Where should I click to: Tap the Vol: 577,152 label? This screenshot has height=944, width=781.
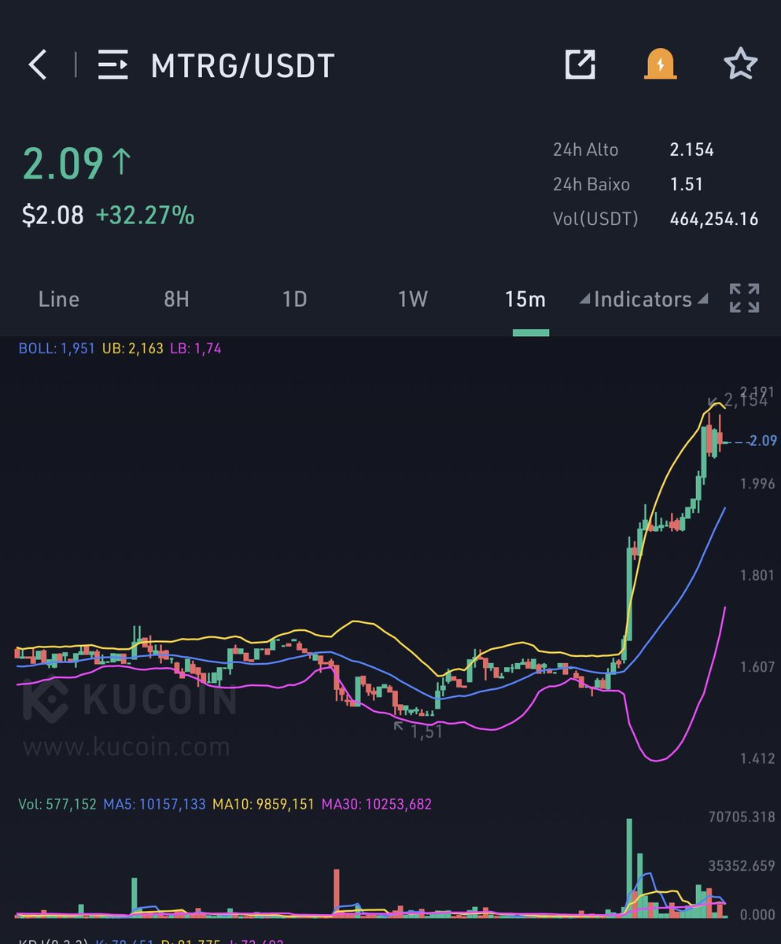[x=57, y=804]
